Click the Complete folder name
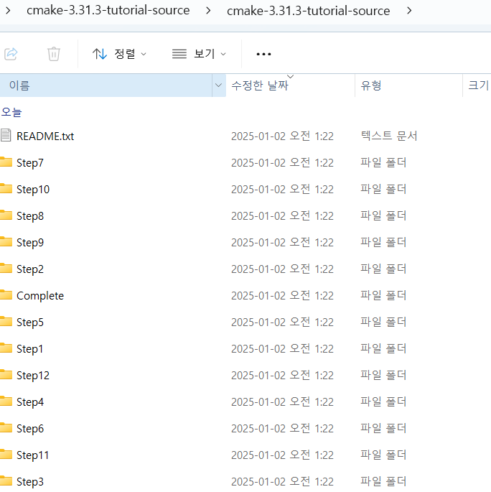 (x=40, y=296)
